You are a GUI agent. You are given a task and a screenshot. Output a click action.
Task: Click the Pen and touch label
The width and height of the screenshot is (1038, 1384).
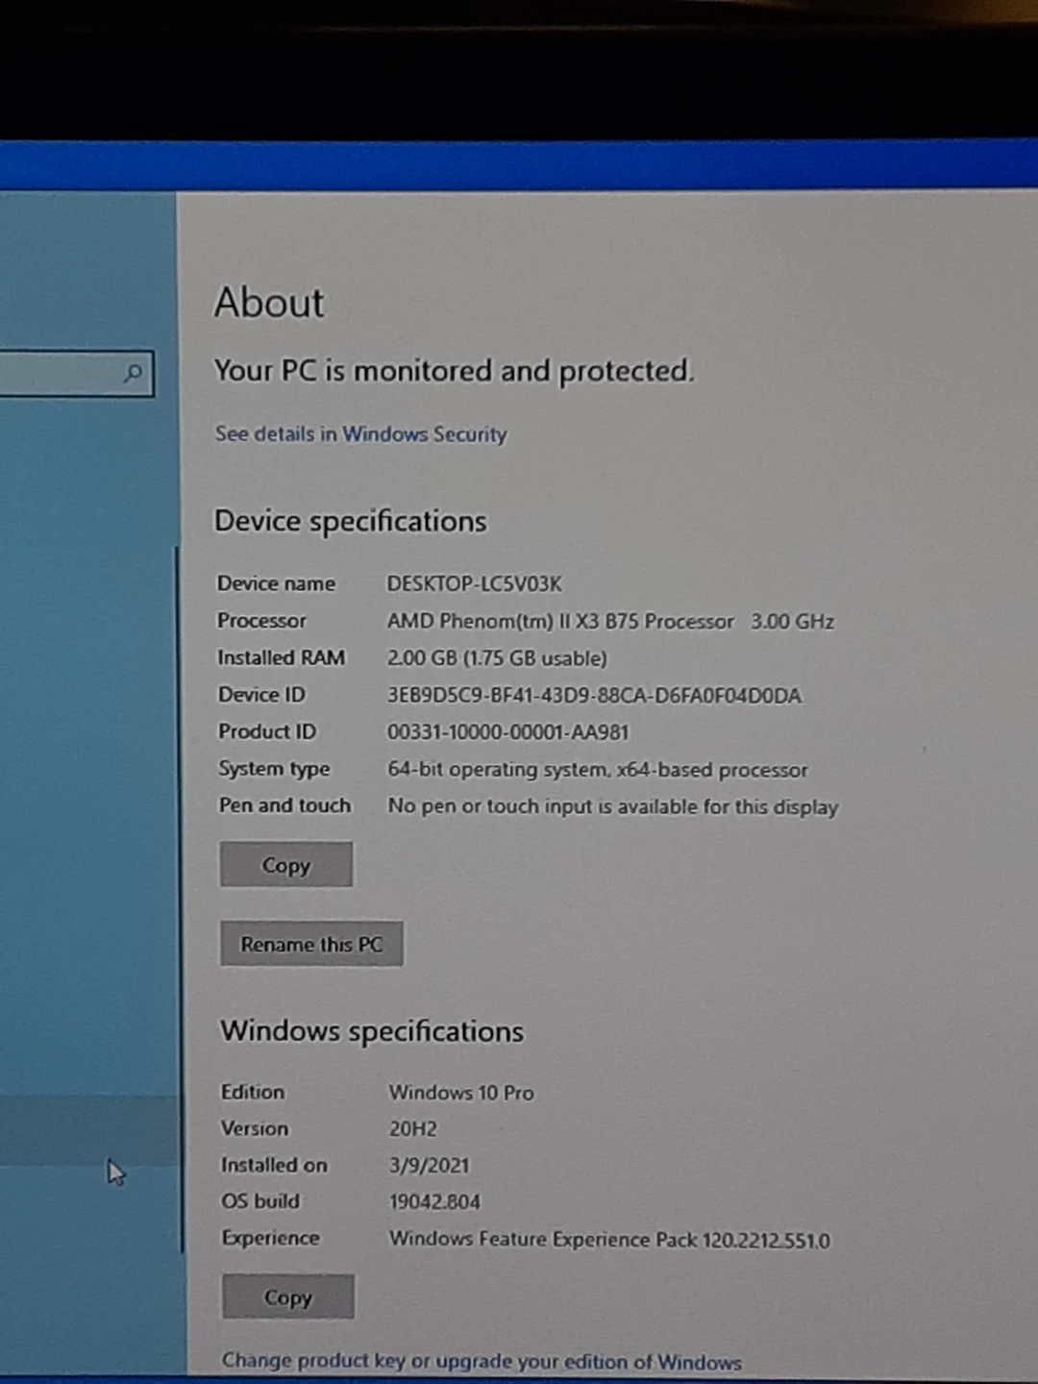tap(284, 805)
